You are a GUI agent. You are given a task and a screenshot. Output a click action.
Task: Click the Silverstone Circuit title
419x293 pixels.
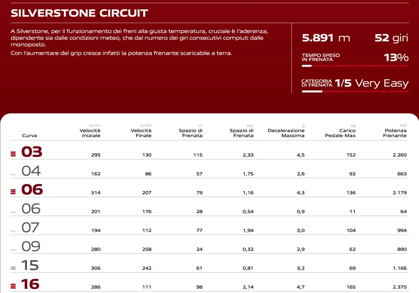click(80, 13)
